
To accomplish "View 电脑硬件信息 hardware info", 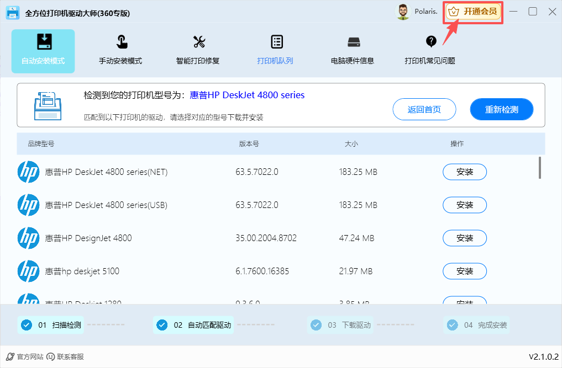I will tap(353, 51).
